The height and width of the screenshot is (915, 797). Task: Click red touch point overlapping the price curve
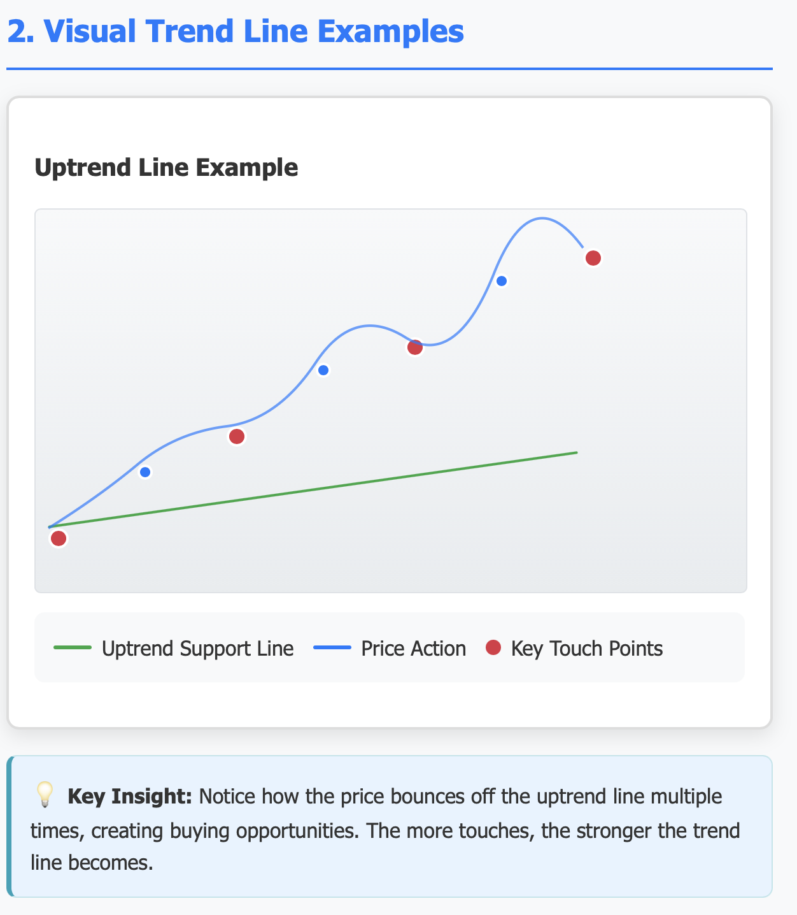415,347
